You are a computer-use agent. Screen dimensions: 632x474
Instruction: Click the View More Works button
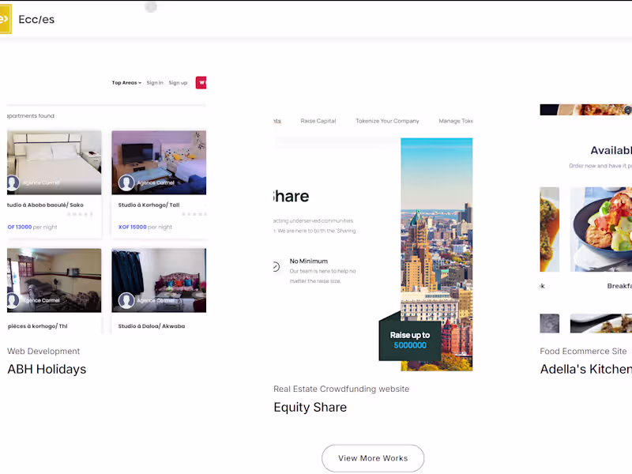click(x=373, y=458)
